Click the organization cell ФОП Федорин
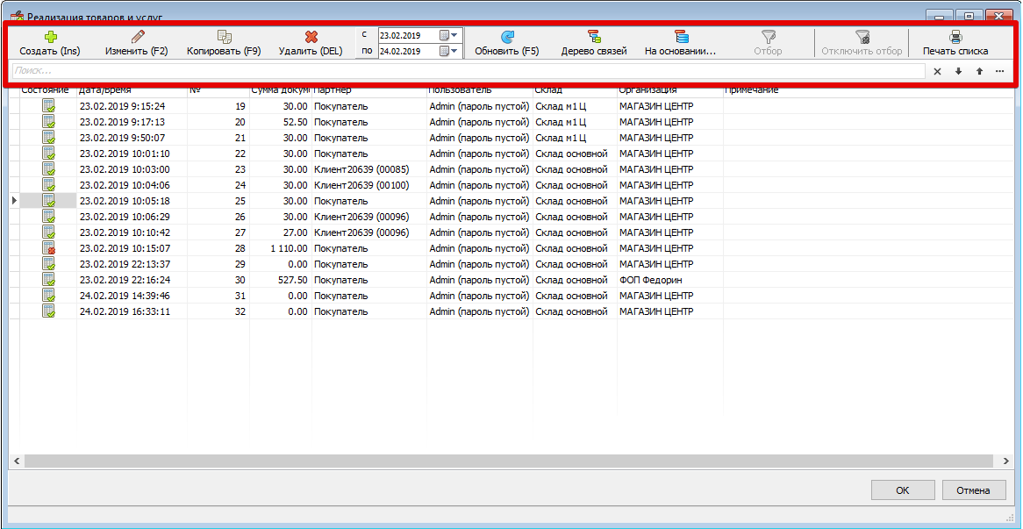The width and height of the screenshot is (1023, 529). [x=670, y=279]
